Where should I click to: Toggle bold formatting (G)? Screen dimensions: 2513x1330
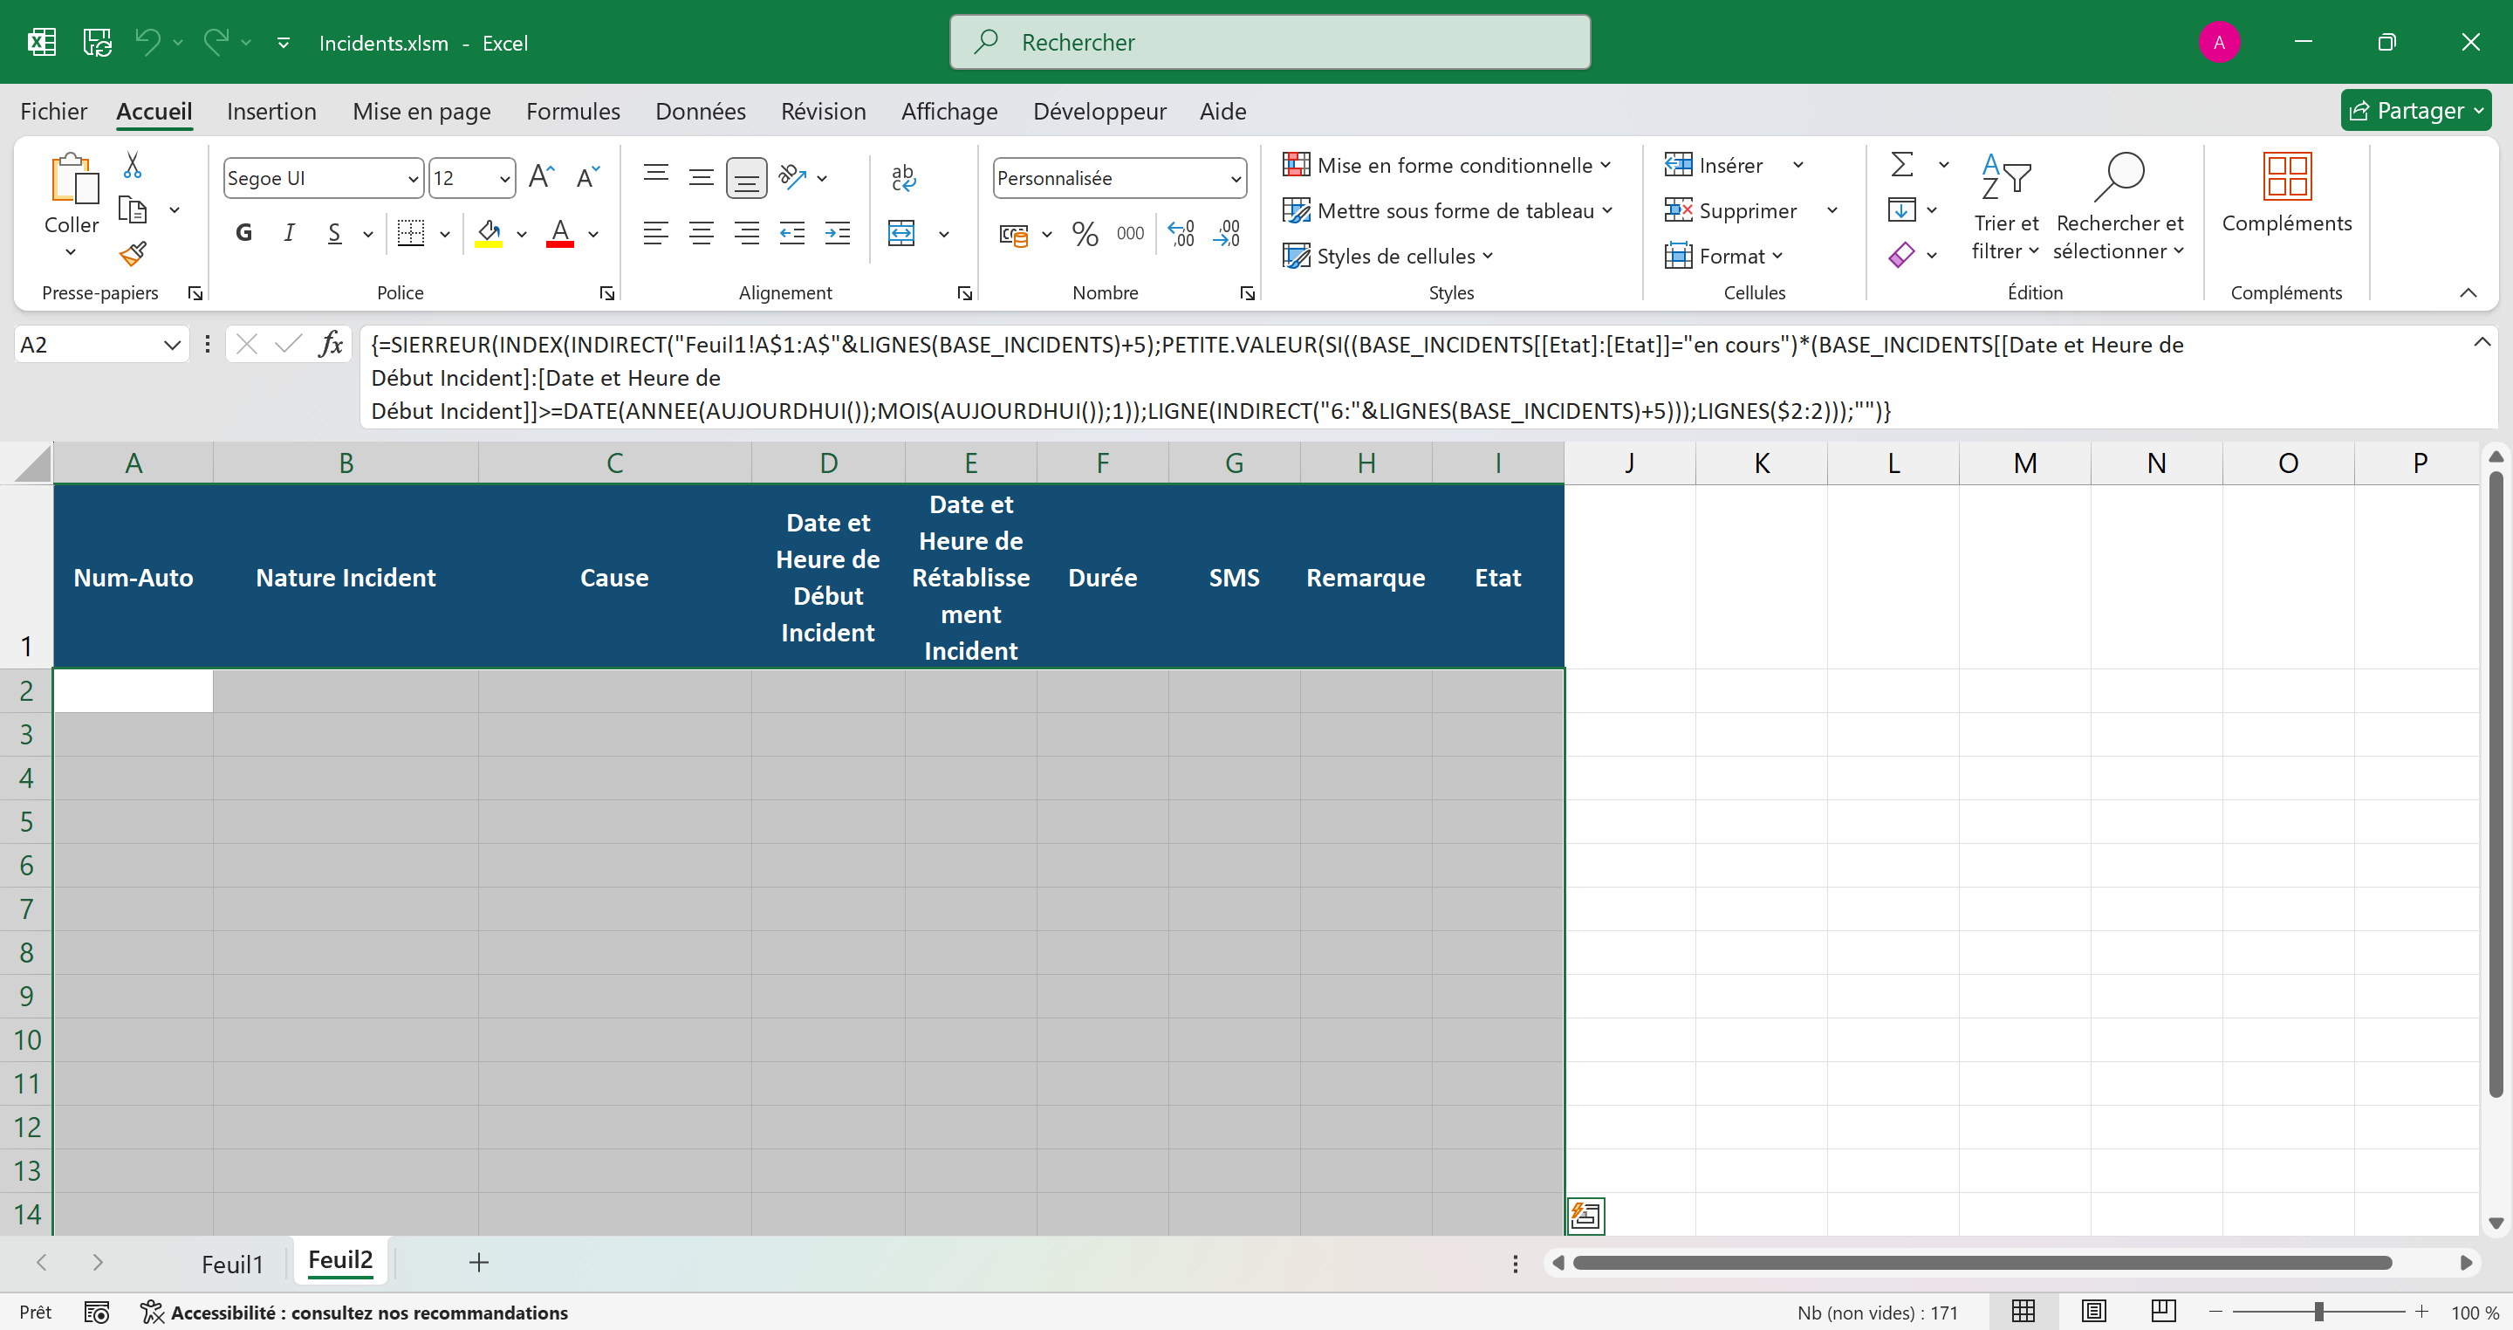click(x=244, y=233)
